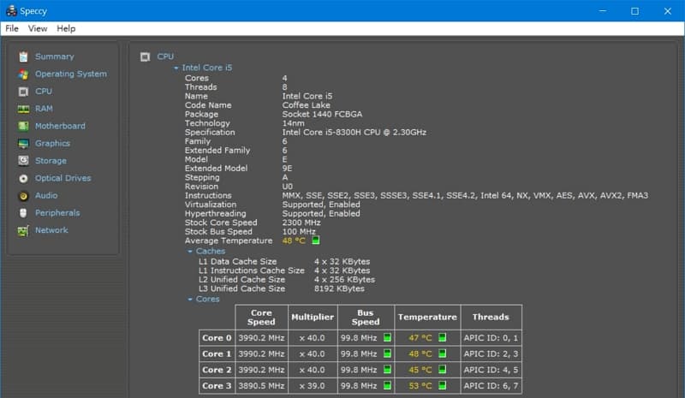The width and height of the screenshot is (685, 398).
Task: Click the Caches heading text
Action: coord(211,251)
